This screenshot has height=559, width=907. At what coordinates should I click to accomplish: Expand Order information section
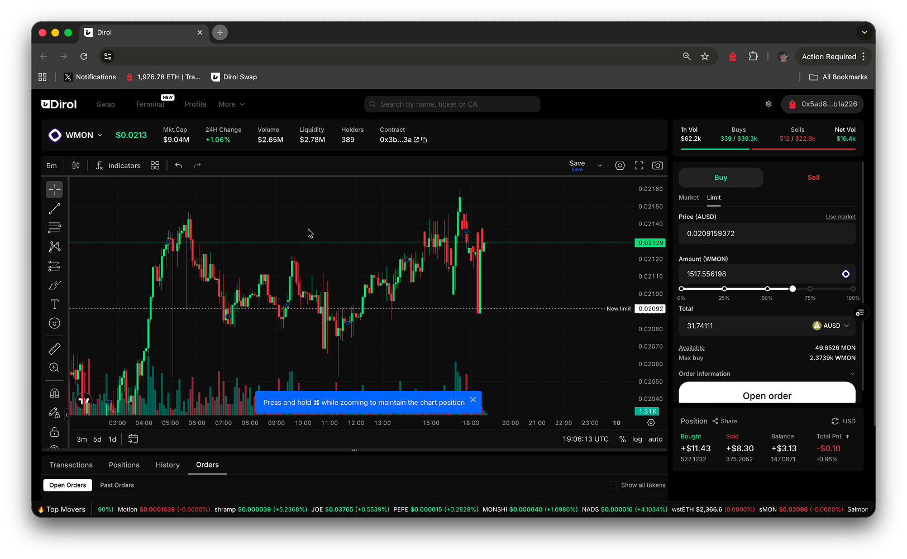click(x=767, y=374)
